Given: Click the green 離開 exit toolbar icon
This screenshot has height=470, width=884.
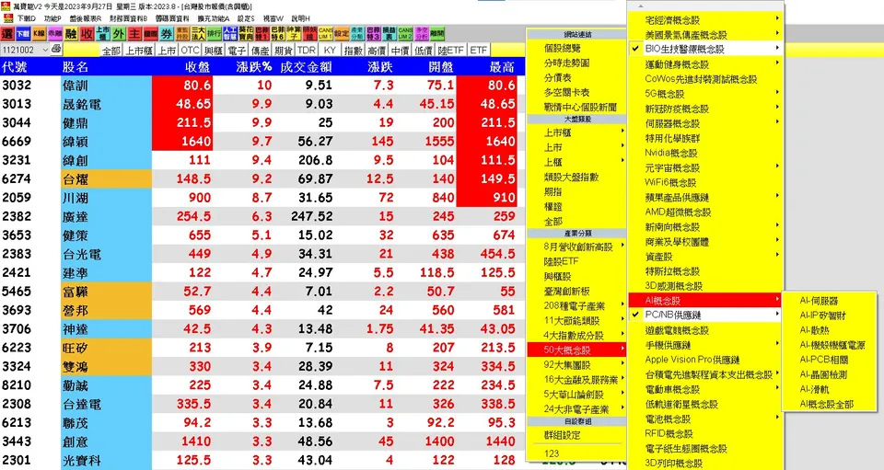Looking at the screenshot, I should [436, 34].
